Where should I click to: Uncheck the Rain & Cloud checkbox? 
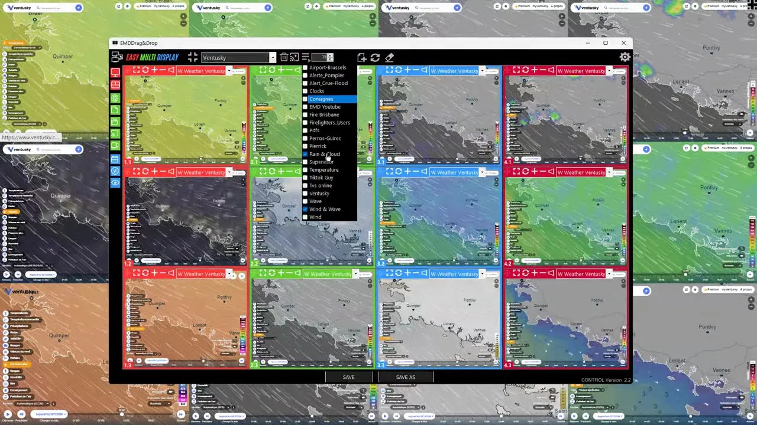pyautogui.click(x=305, y=154)
